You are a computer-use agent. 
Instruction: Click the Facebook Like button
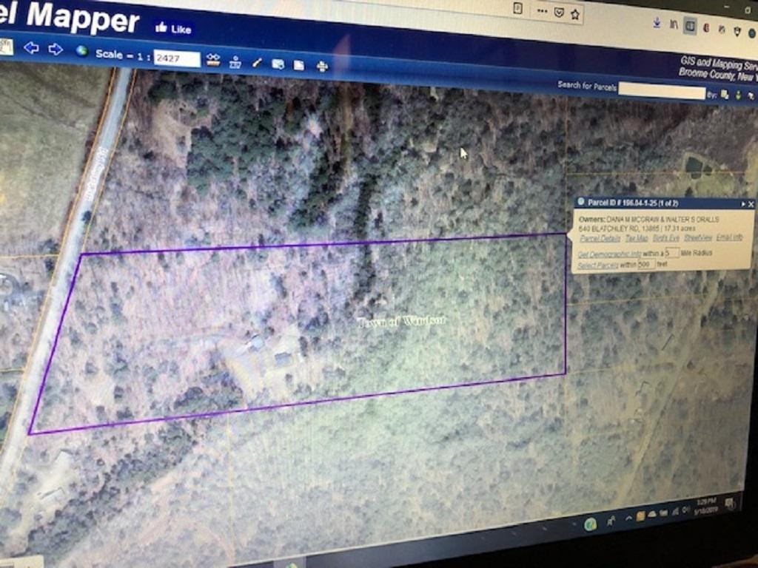(x=173, y=29)
